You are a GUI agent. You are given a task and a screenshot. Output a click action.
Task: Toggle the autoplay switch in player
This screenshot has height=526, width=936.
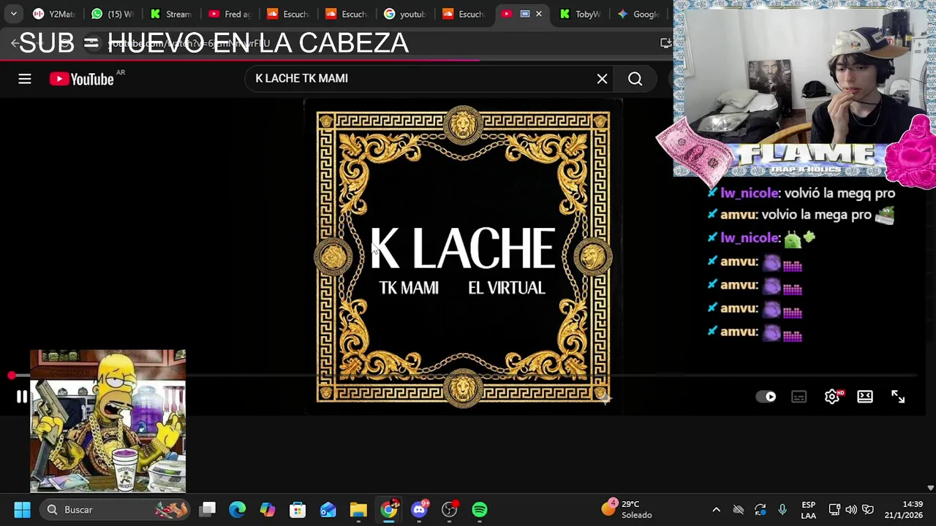[766, 397]
